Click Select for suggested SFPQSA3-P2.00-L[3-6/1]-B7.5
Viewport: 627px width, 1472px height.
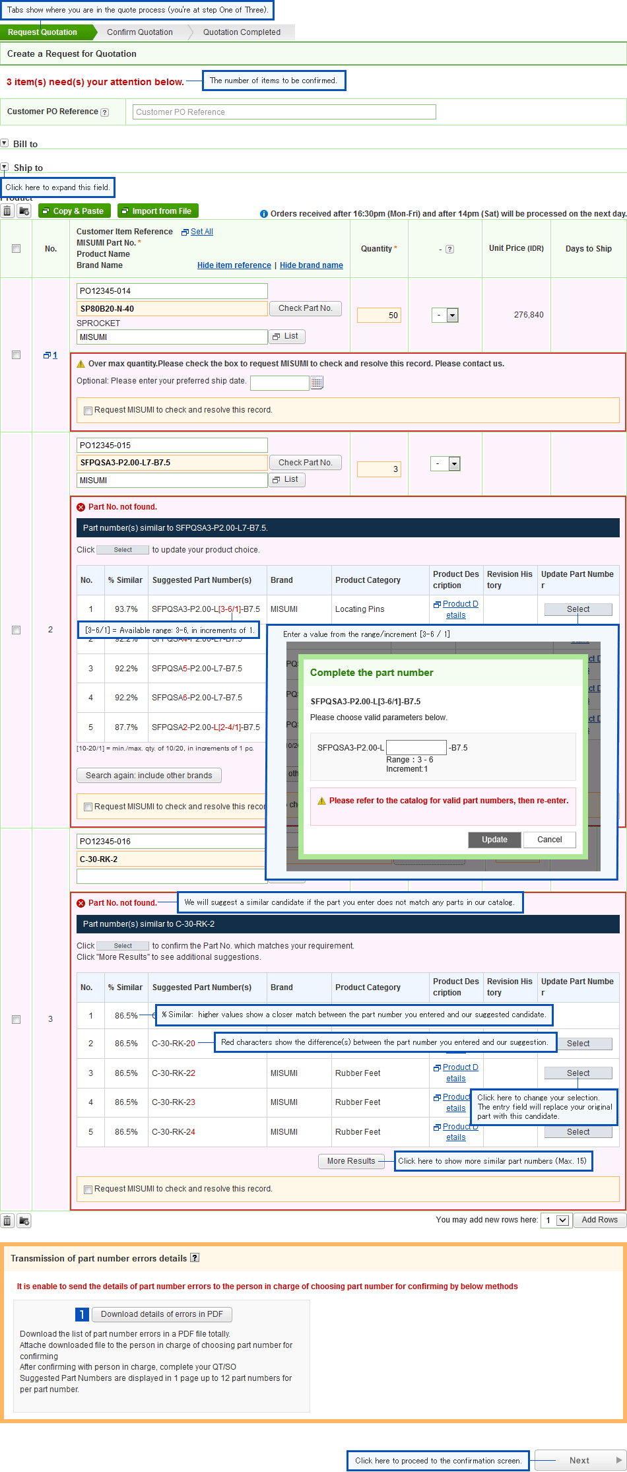[x=578, y=609]
